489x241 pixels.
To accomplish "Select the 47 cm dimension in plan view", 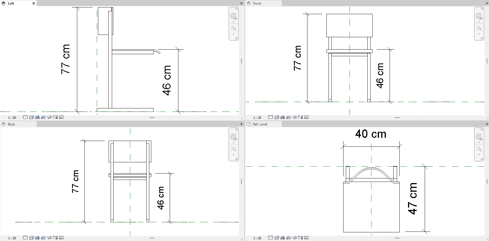I will coord(413,199).
